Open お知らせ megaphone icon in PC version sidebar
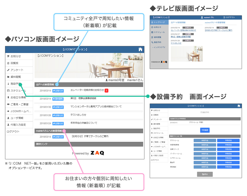The width and height of the screenshot is (247, 196). pos(8,56)
